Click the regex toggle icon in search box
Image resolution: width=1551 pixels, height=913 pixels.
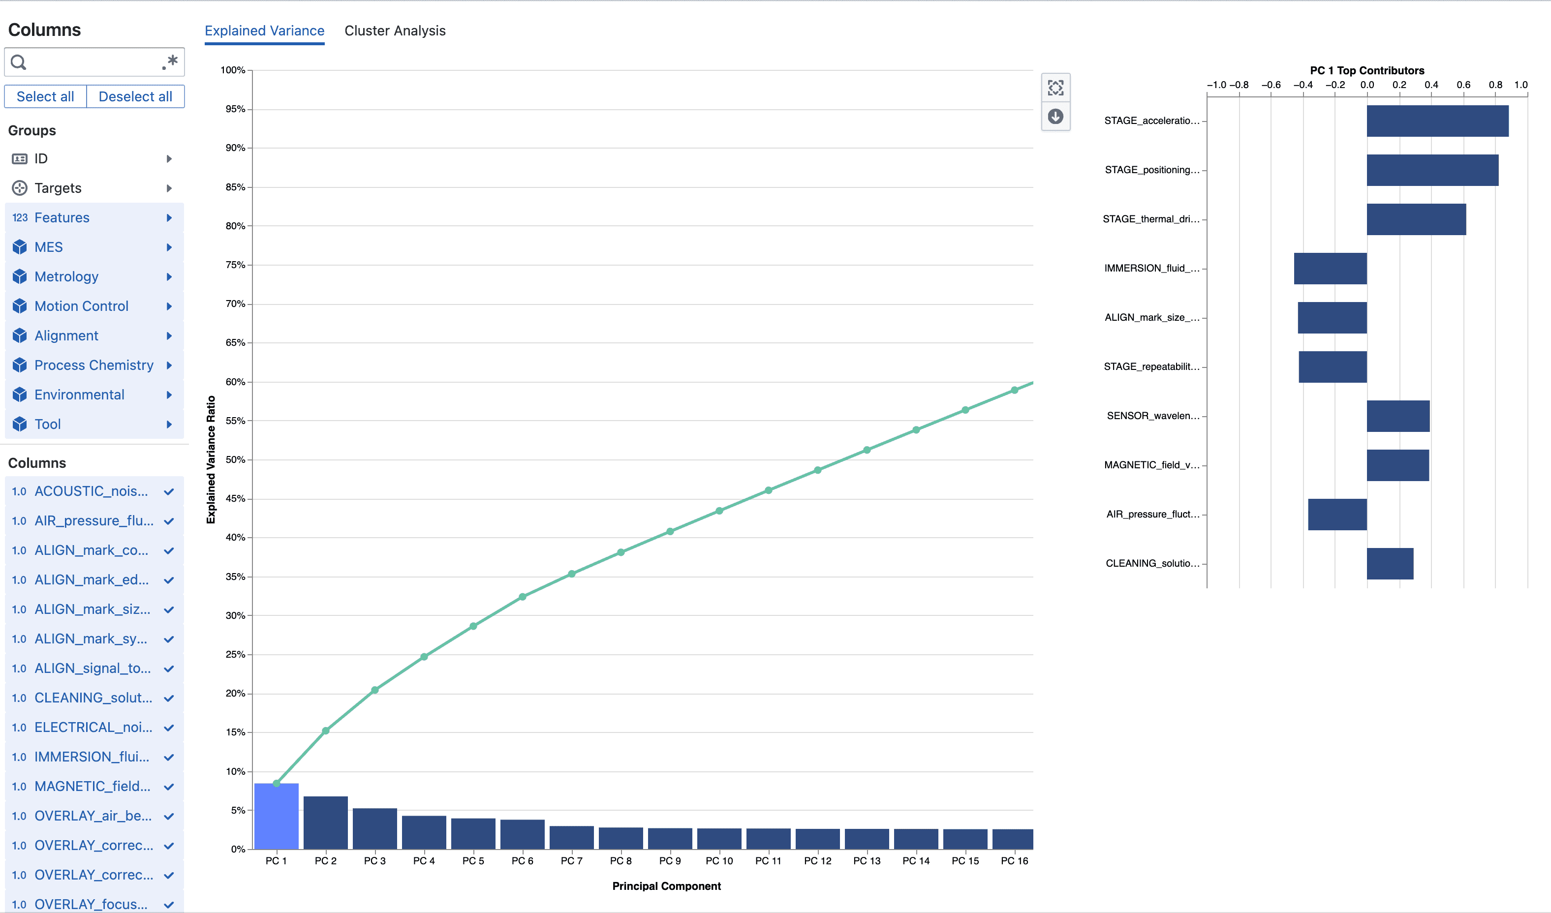170,61
